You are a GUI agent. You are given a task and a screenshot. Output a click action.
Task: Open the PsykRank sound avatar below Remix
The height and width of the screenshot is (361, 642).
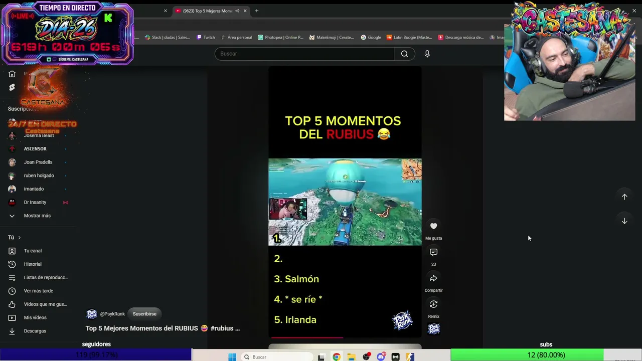[434, 329]
